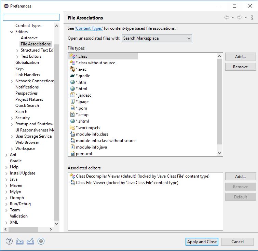Select the Web Browser preference page

click(27, 142)
